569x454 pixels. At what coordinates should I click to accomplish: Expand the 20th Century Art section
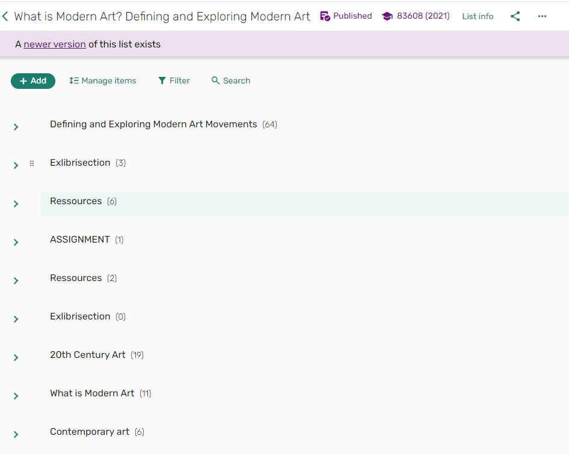(16, 357)
